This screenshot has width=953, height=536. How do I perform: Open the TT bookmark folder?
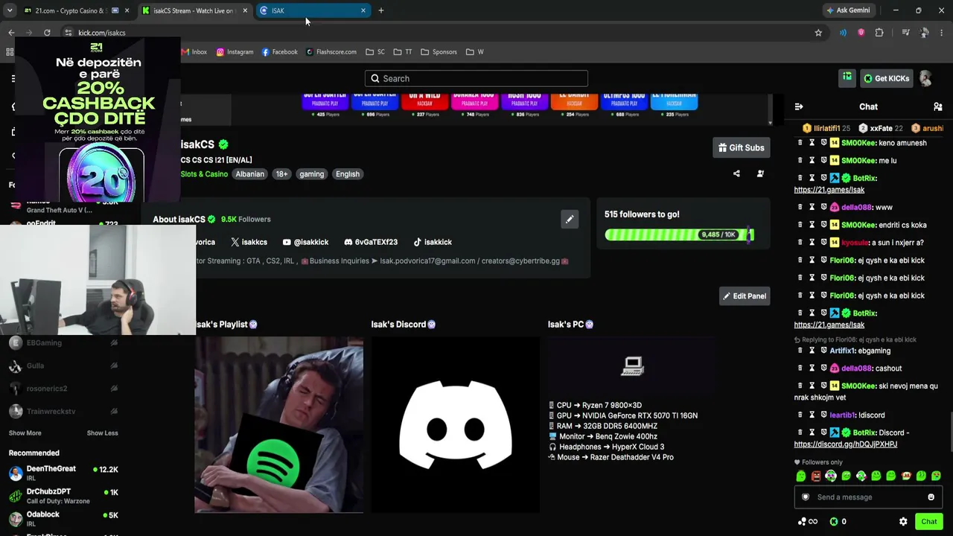[x=403, y=52]
